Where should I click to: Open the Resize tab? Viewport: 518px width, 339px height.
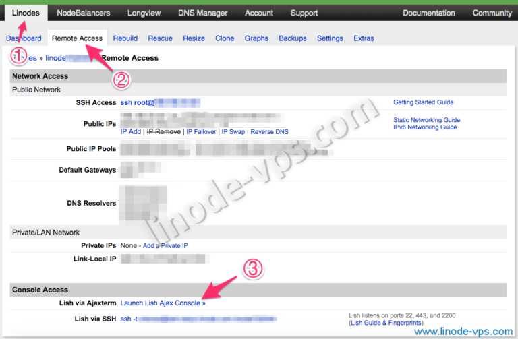coord(194,38)
